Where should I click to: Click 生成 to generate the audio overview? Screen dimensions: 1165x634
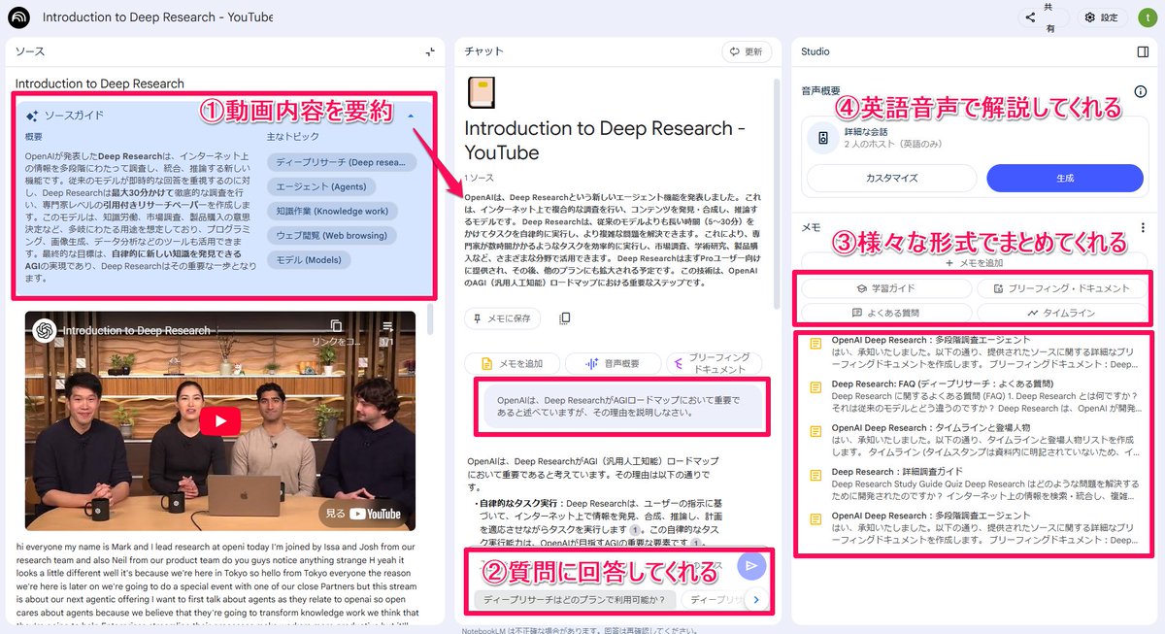[1065, 178]
